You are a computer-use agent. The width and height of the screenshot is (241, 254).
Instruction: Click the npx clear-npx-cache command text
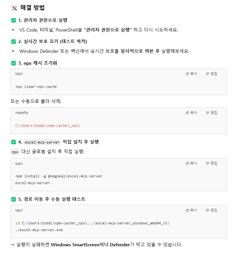[x=36, y=87]
